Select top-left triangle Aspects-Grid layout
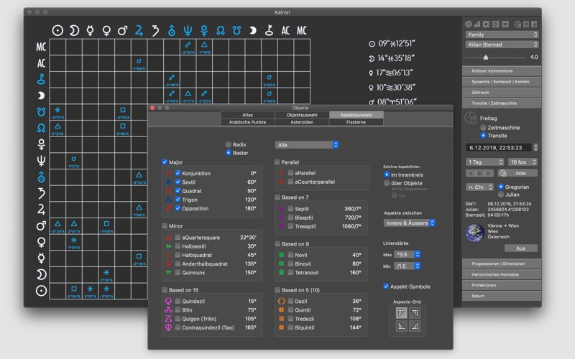Image resolution: width=575 pixels, height=359 pixels. tap(402, 313)
